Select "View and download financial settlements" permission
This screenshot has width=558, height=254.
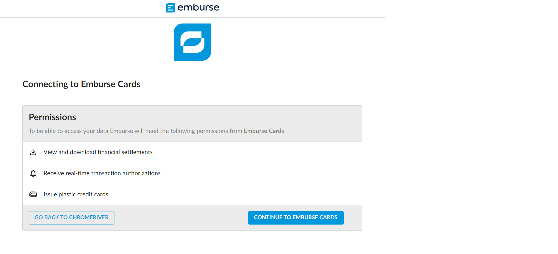tap(98, 152)
